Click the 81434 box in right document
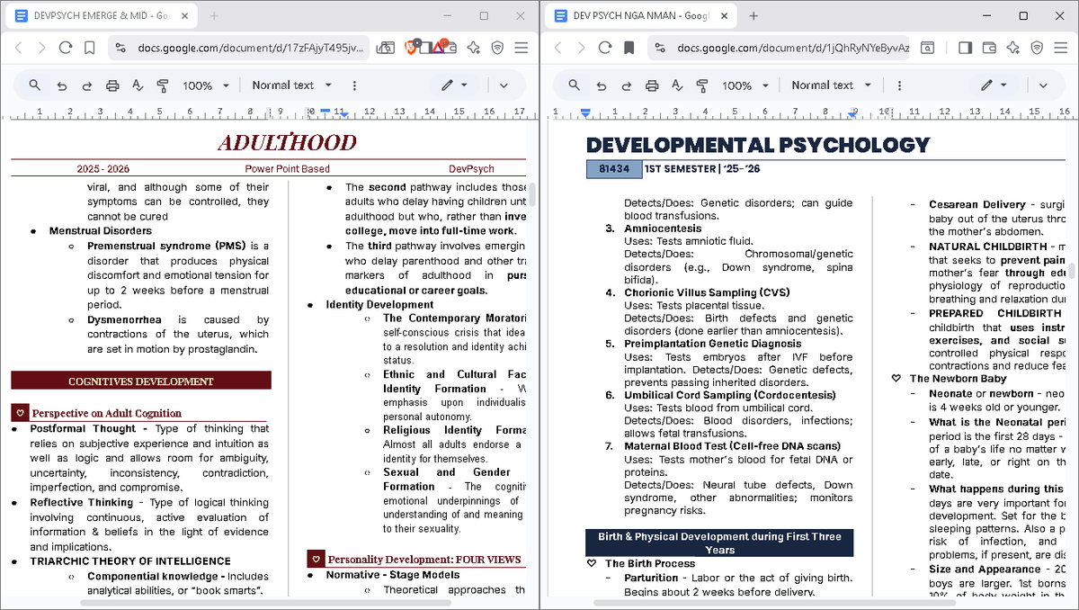 [x=614, y=169]
